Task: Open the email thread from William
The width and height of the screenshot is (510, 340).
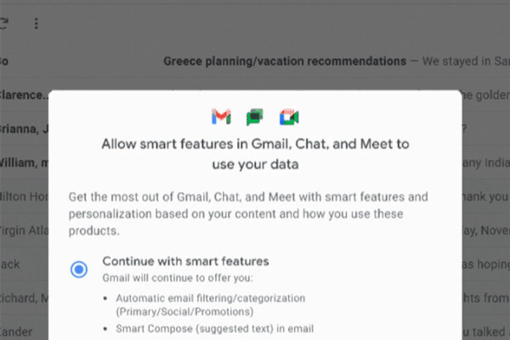Action: click(21, 162)
